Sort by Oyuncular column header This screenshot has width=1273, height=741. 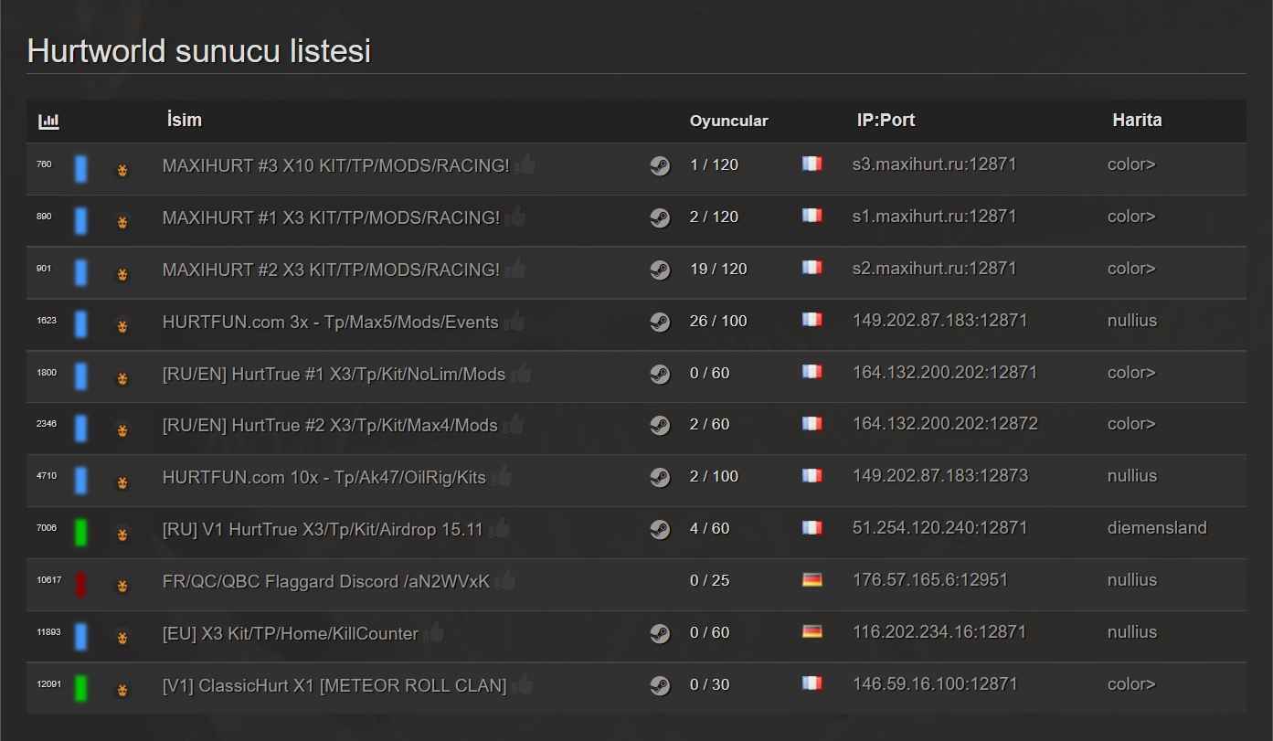(x=728, y=121)
